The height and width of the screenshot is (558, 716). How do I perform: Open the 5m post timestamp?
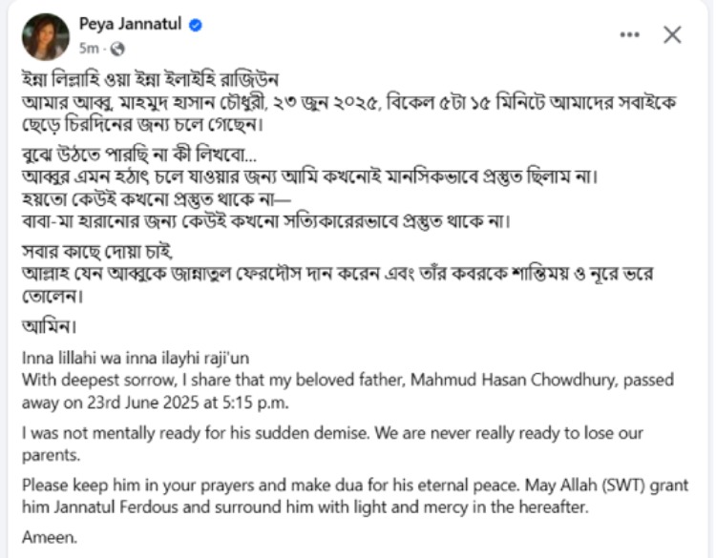pyautogui.click(x=89, y=48)
